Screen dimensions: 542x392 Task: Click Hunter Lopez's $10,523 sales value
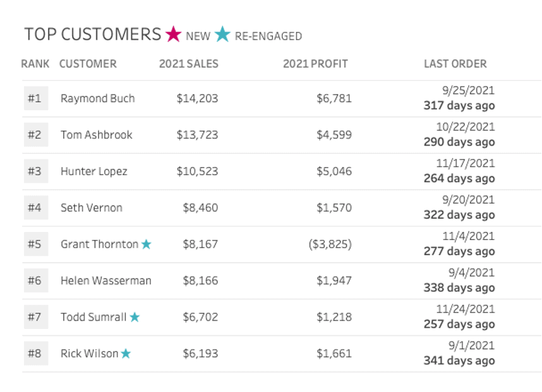(x=197, y=171)
